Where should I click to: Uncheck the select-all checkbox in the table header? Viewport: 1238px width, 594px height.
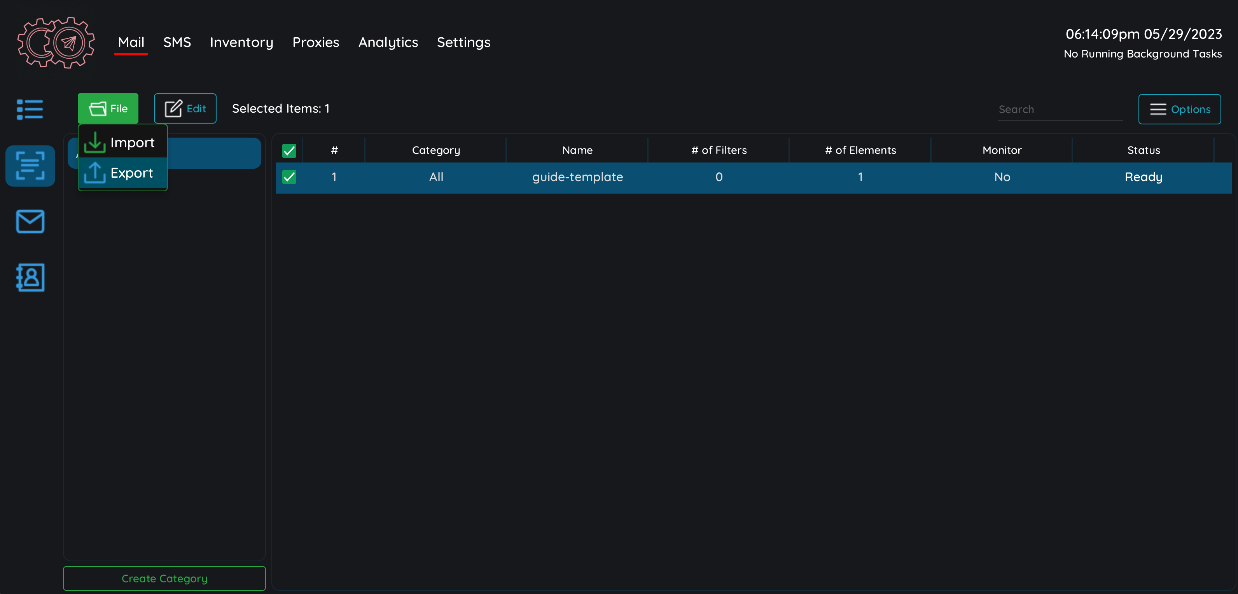(289, 150)
